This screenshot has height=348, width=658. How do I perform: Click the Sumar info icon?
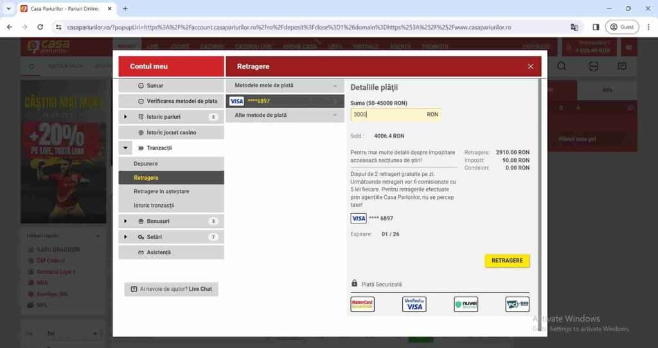click(141, 85)
